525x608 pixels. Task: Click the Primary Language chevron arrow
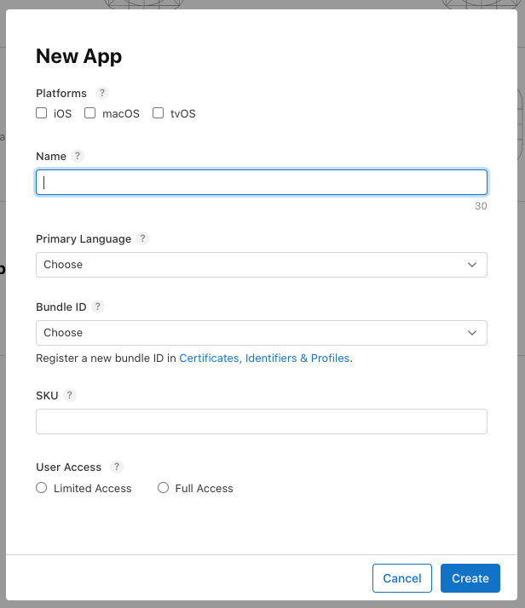pyautogui.click(x=472, y=265)
